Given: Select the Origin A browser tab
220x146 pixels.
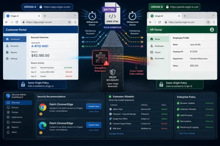Looking at the screenshot, I should (23, 16).
